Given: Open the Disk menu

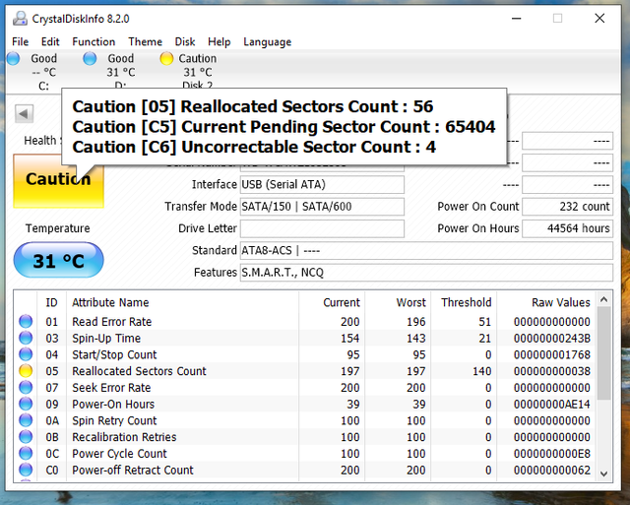Looking at the screenshot, I should (185, 41).
